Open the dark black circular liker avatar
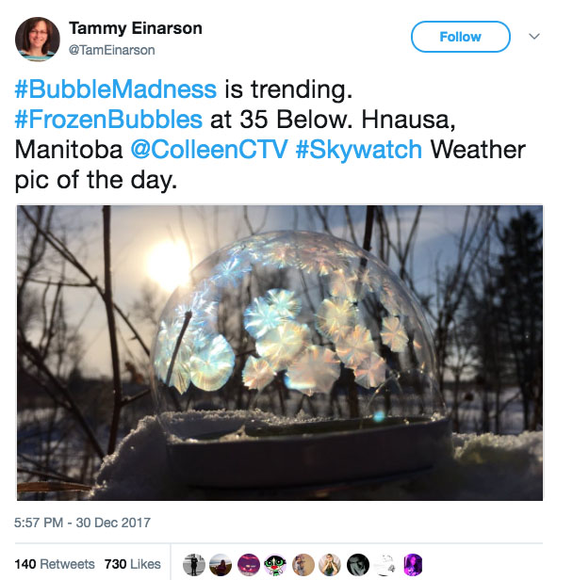Viewport: 573px width, 580px height. coord(358,565)
